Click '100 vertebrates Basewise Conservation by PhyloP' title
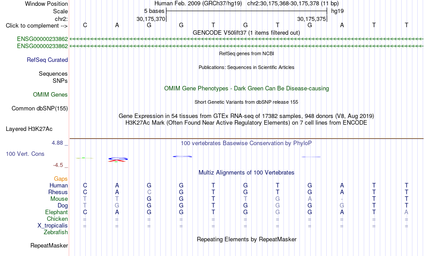This screenshot has height=256, width=424. coord(246,143)
